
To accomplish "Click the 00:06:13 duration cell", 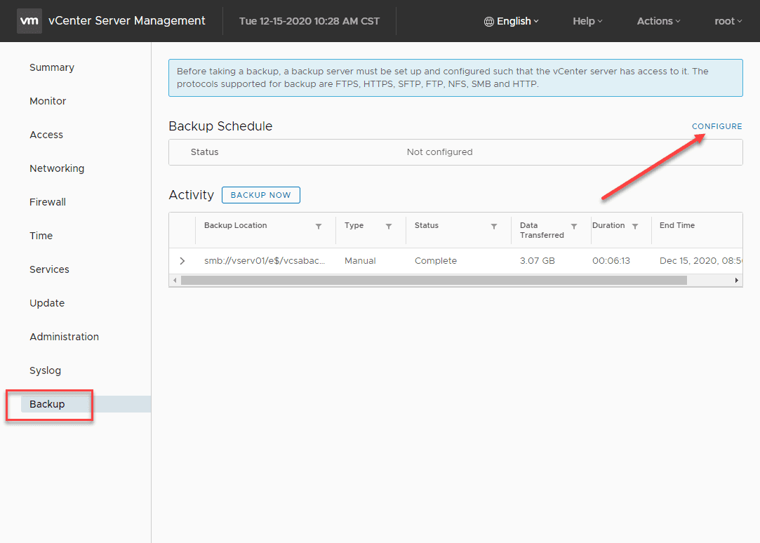I will [611, 260].
